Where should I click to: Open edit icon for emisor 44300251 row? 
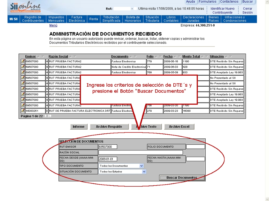coord(23,111)
